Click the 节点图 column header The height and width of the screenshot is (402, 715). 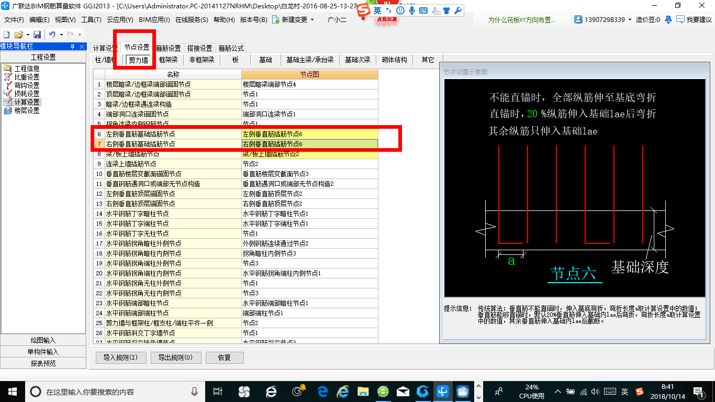[x=309, y=74]
